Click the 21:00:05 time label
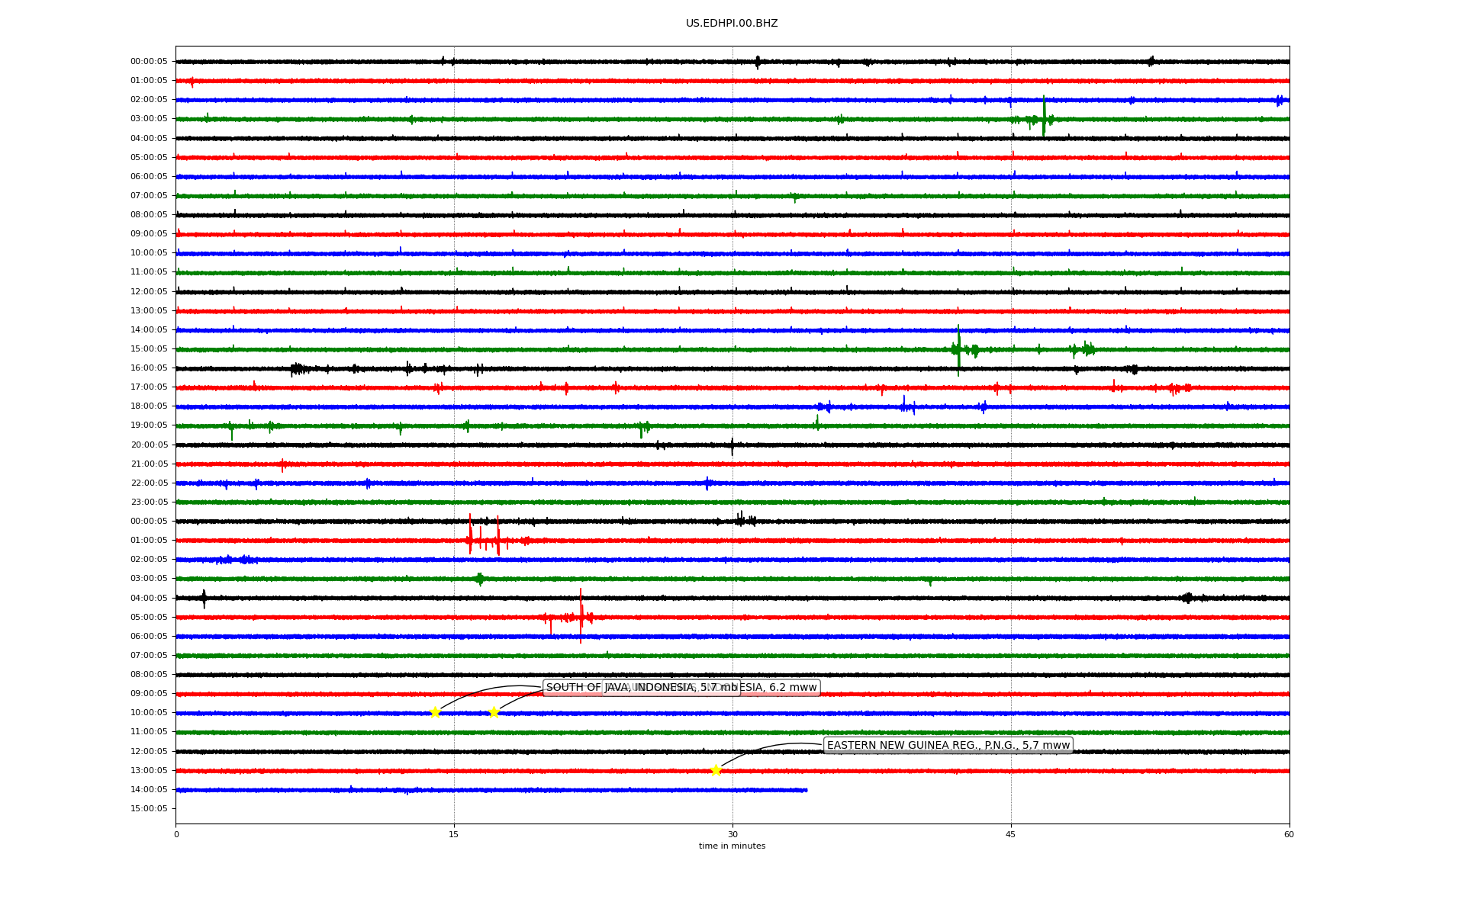Screen dimensions: 1465x915 click(149, 464)
